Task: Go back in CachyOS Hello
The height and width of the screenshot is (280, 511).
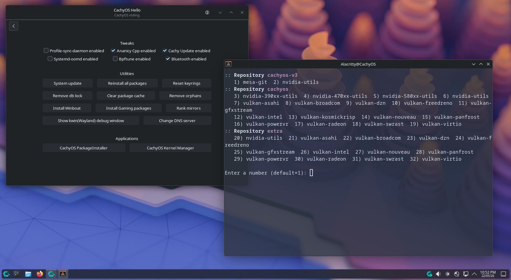Action: [x=14, y=26]
